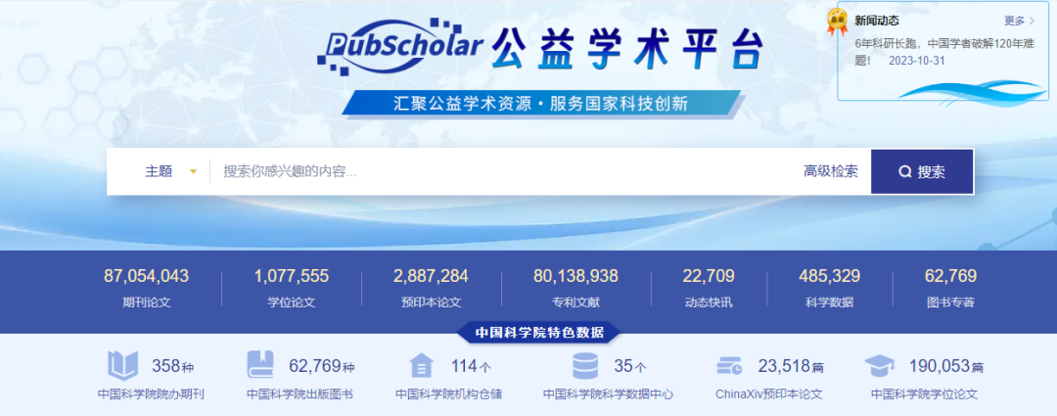
Task: Open the 主题 search field dropdown
Action: tap(170, 171)
